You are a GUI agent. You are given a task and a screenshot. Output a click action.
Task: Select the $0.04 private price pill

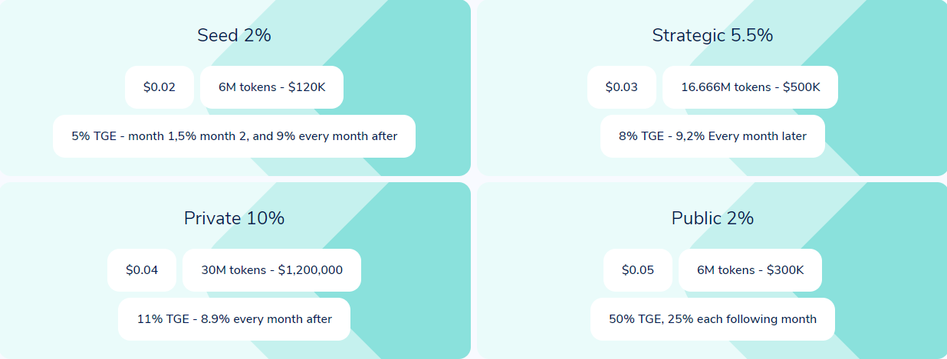click(x=142, y=270)
